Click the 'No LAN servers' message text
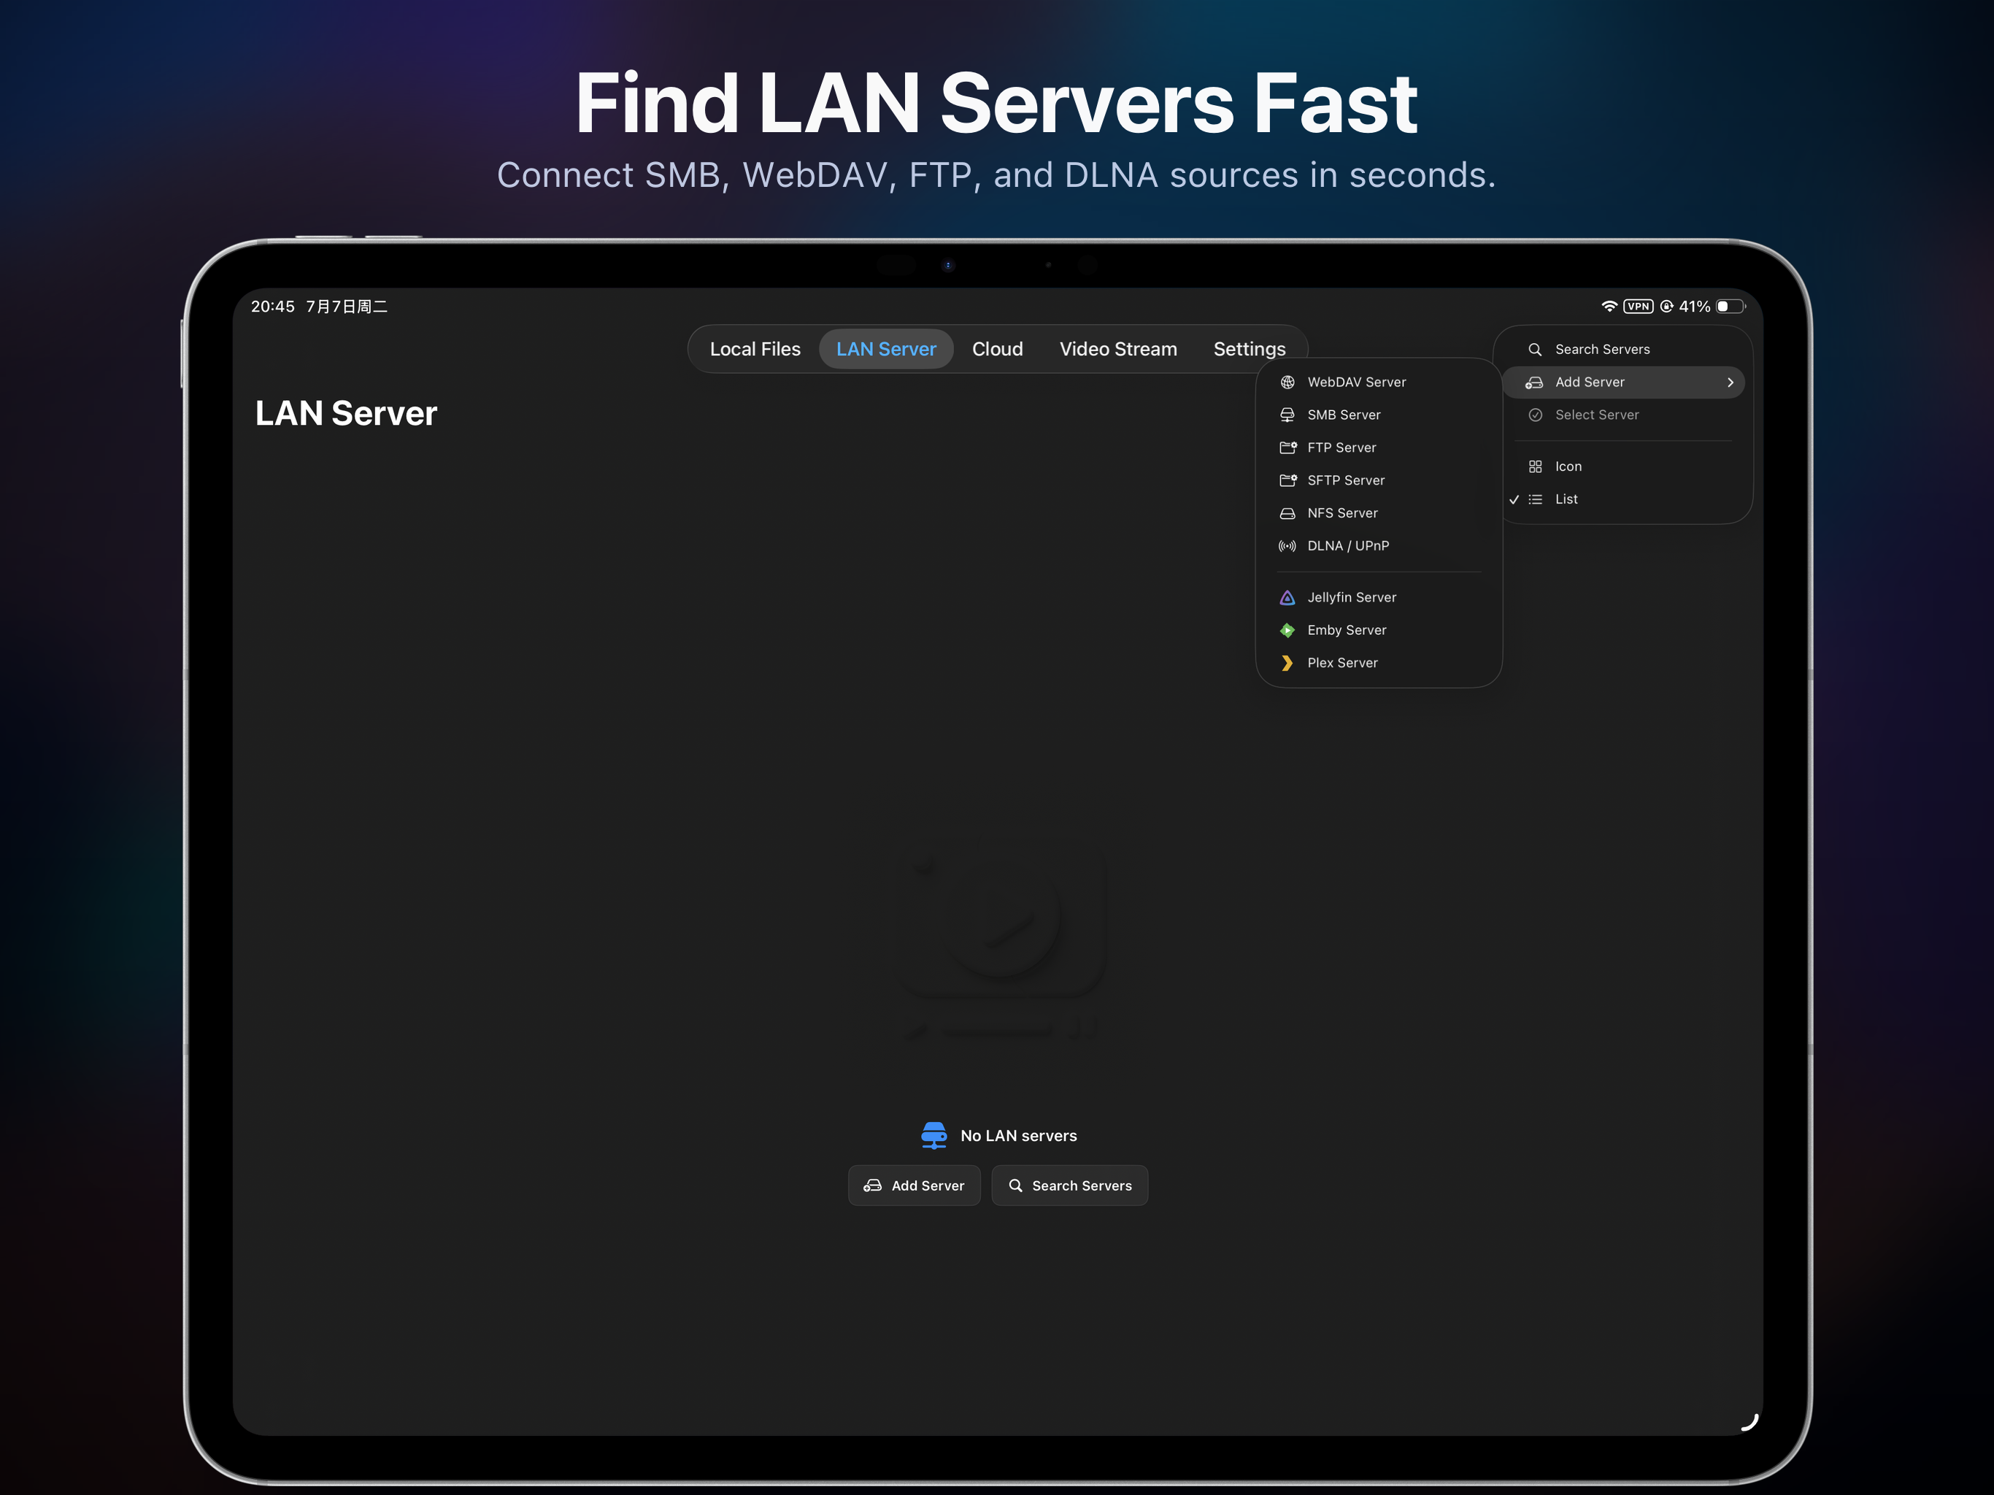The width and height of the screenshot is (1994, 1495). (1019, 1136)
